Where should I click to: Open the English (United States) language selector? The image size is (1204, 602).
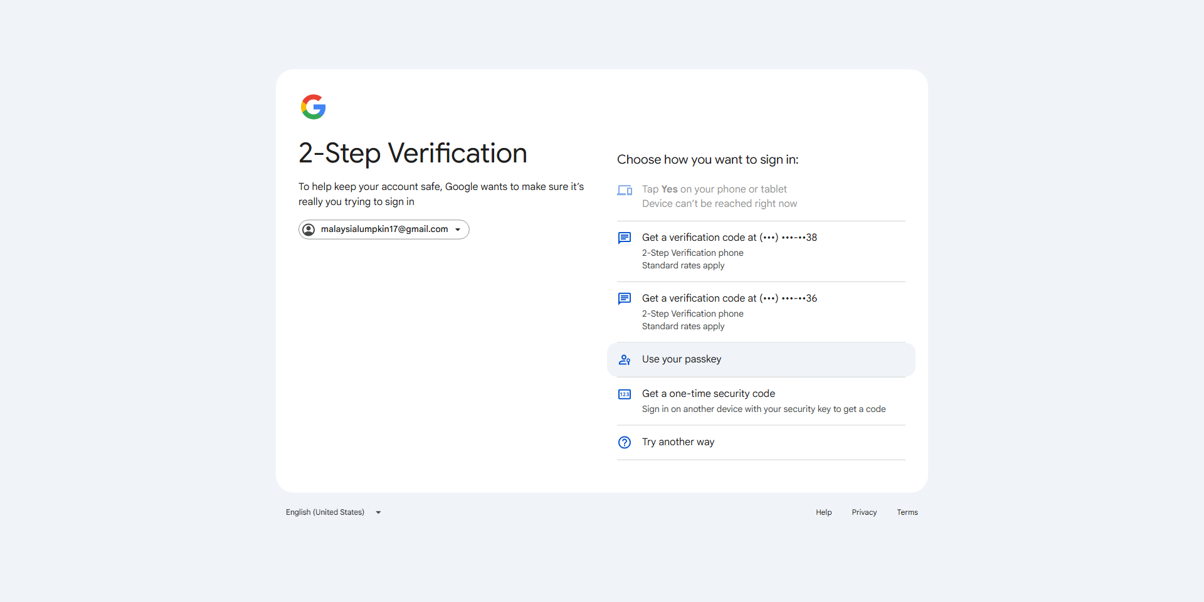pyautogui.click(x=334, y=512)
